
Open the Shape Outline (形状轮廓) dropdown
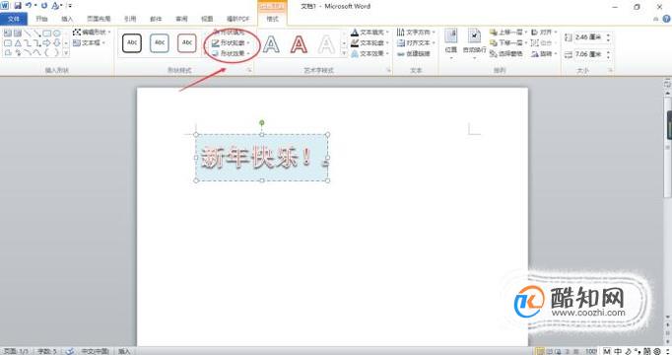click(231, 42)
